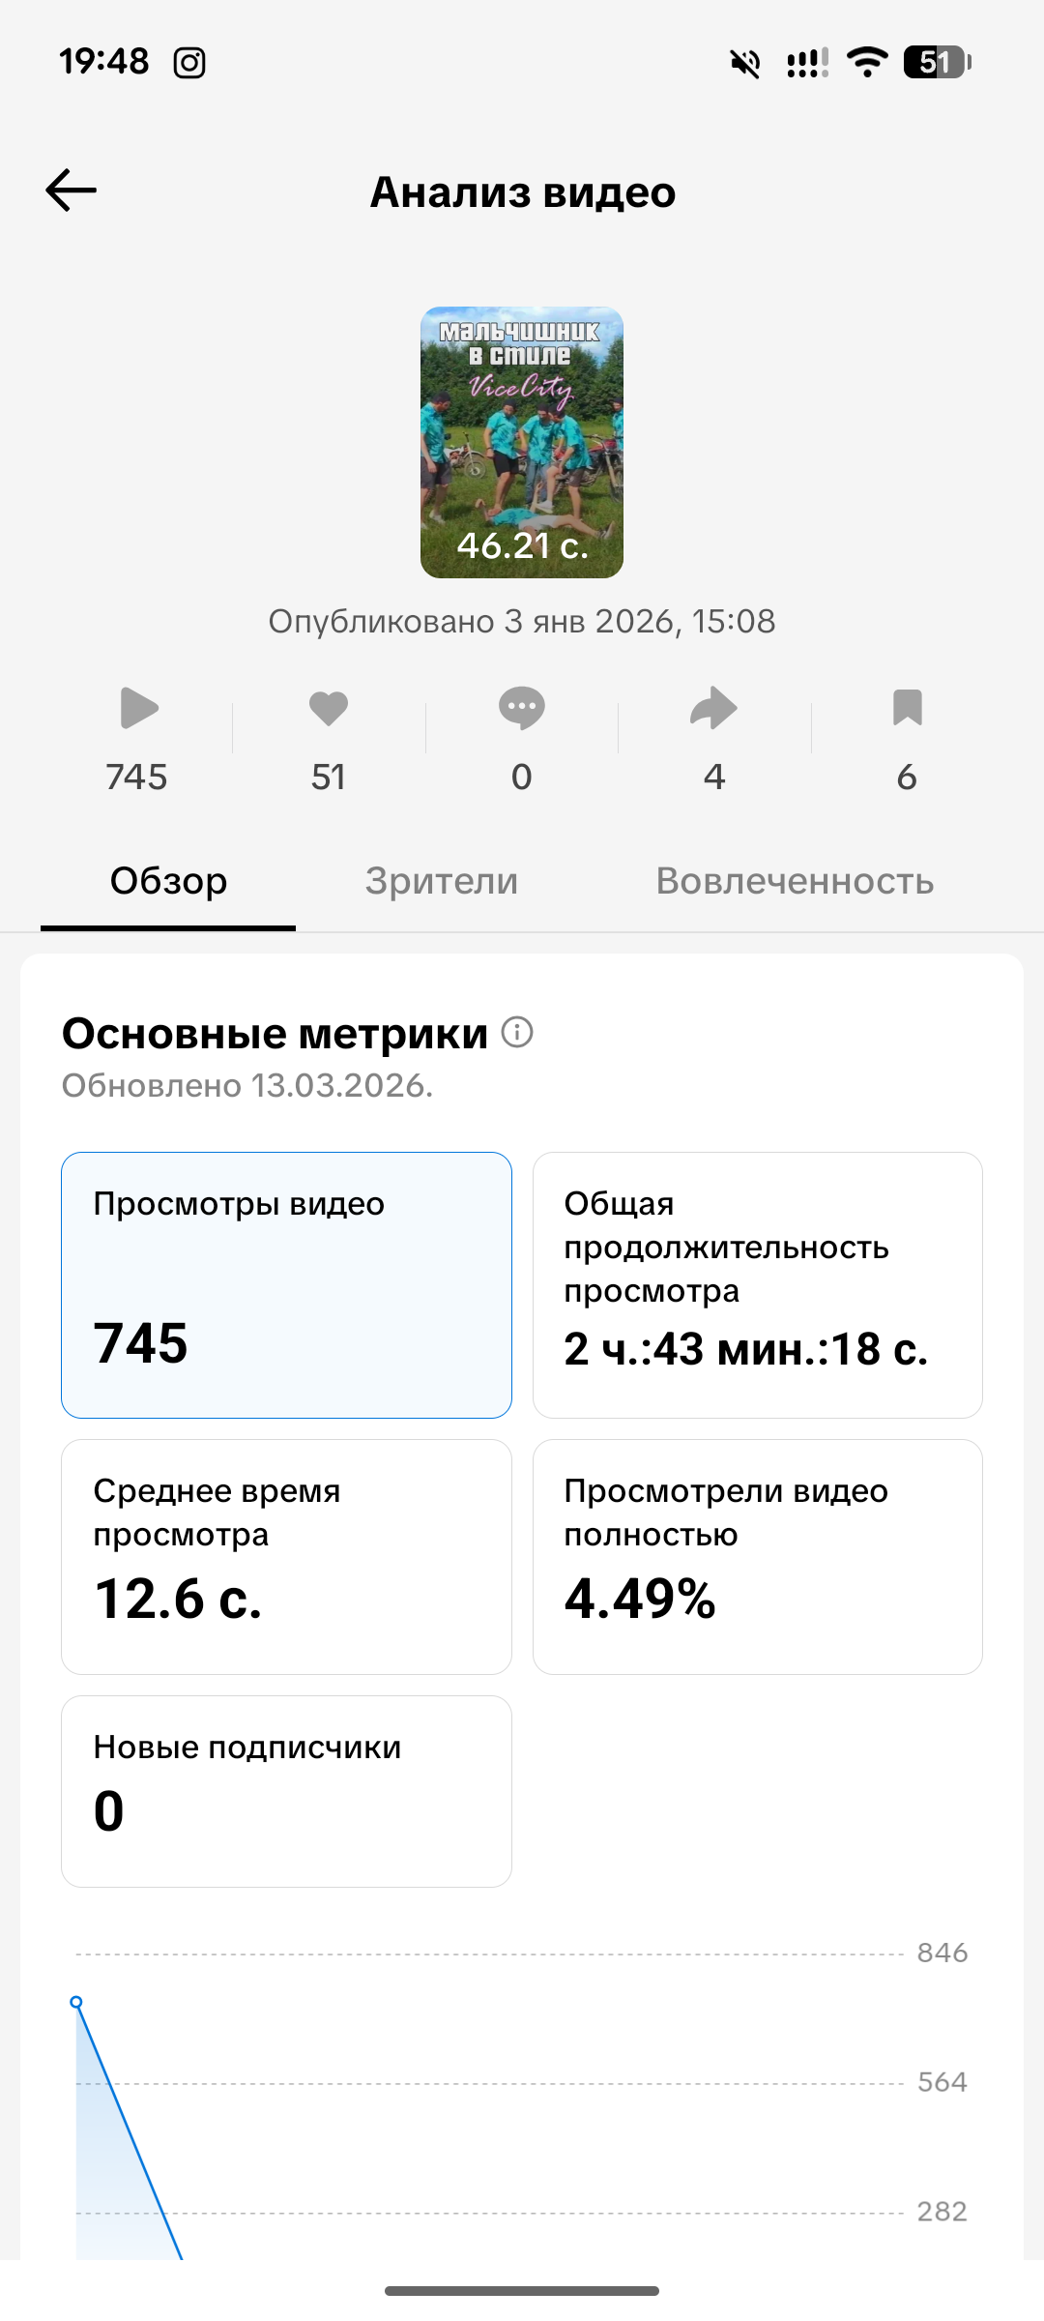Viewport: 1044px width, 2321px height.
Task: Select the Новые подписчики card
Action: [286, 1790]
